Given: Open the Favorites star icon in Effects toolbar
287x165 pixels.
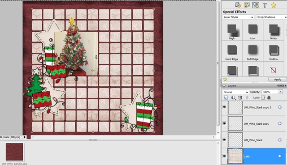Looking at the screenshot, I should (x=274, y=5).
